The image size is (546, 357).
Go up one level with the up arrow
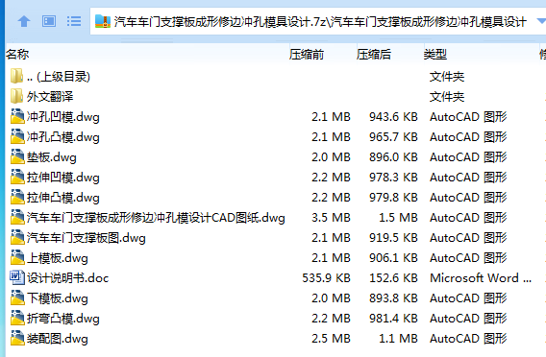click(x=24, y=21)
